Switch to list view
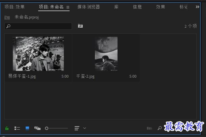The image size is (206, 137). (x=17, y=128)
